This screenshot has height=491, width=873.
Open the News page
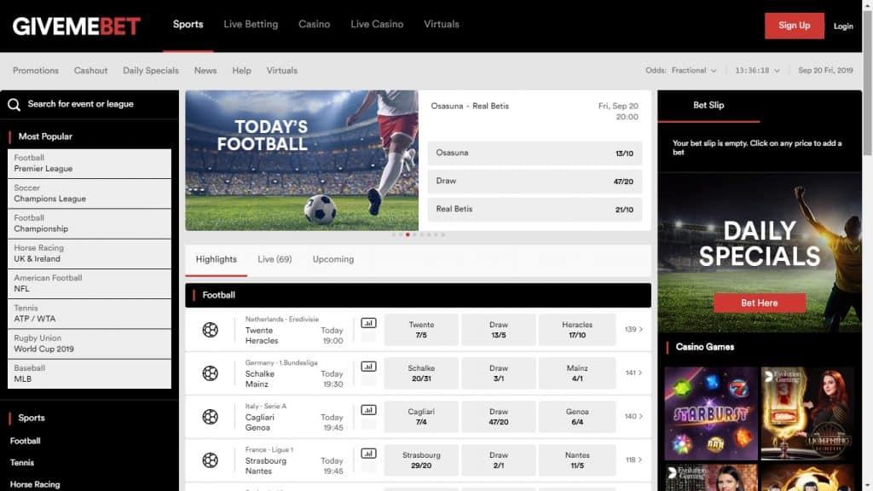[205, 71]
